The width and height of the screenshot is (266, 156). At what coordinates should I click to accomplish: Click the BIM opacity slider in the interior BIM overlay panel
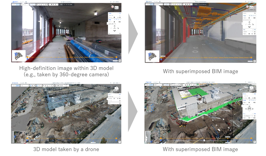click(x=252, y=34)
